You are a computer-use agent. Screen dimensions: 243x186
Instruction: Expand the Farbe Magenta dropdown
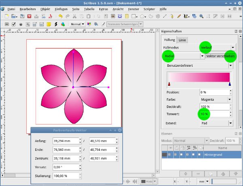216,99
